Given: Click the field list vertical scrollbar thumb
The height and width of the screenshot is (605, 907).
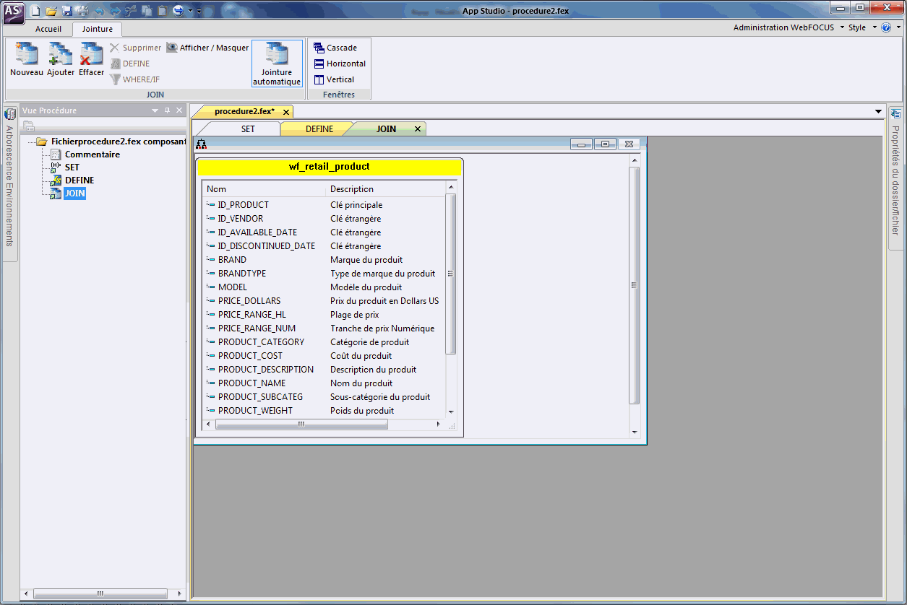Looking at the screenshot, I should [451, 274].
